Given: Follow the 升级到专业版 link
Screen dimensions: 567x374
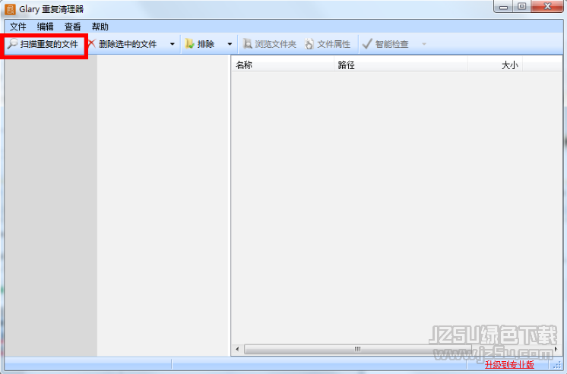Looking at the screenshot, I should [509, 365].
